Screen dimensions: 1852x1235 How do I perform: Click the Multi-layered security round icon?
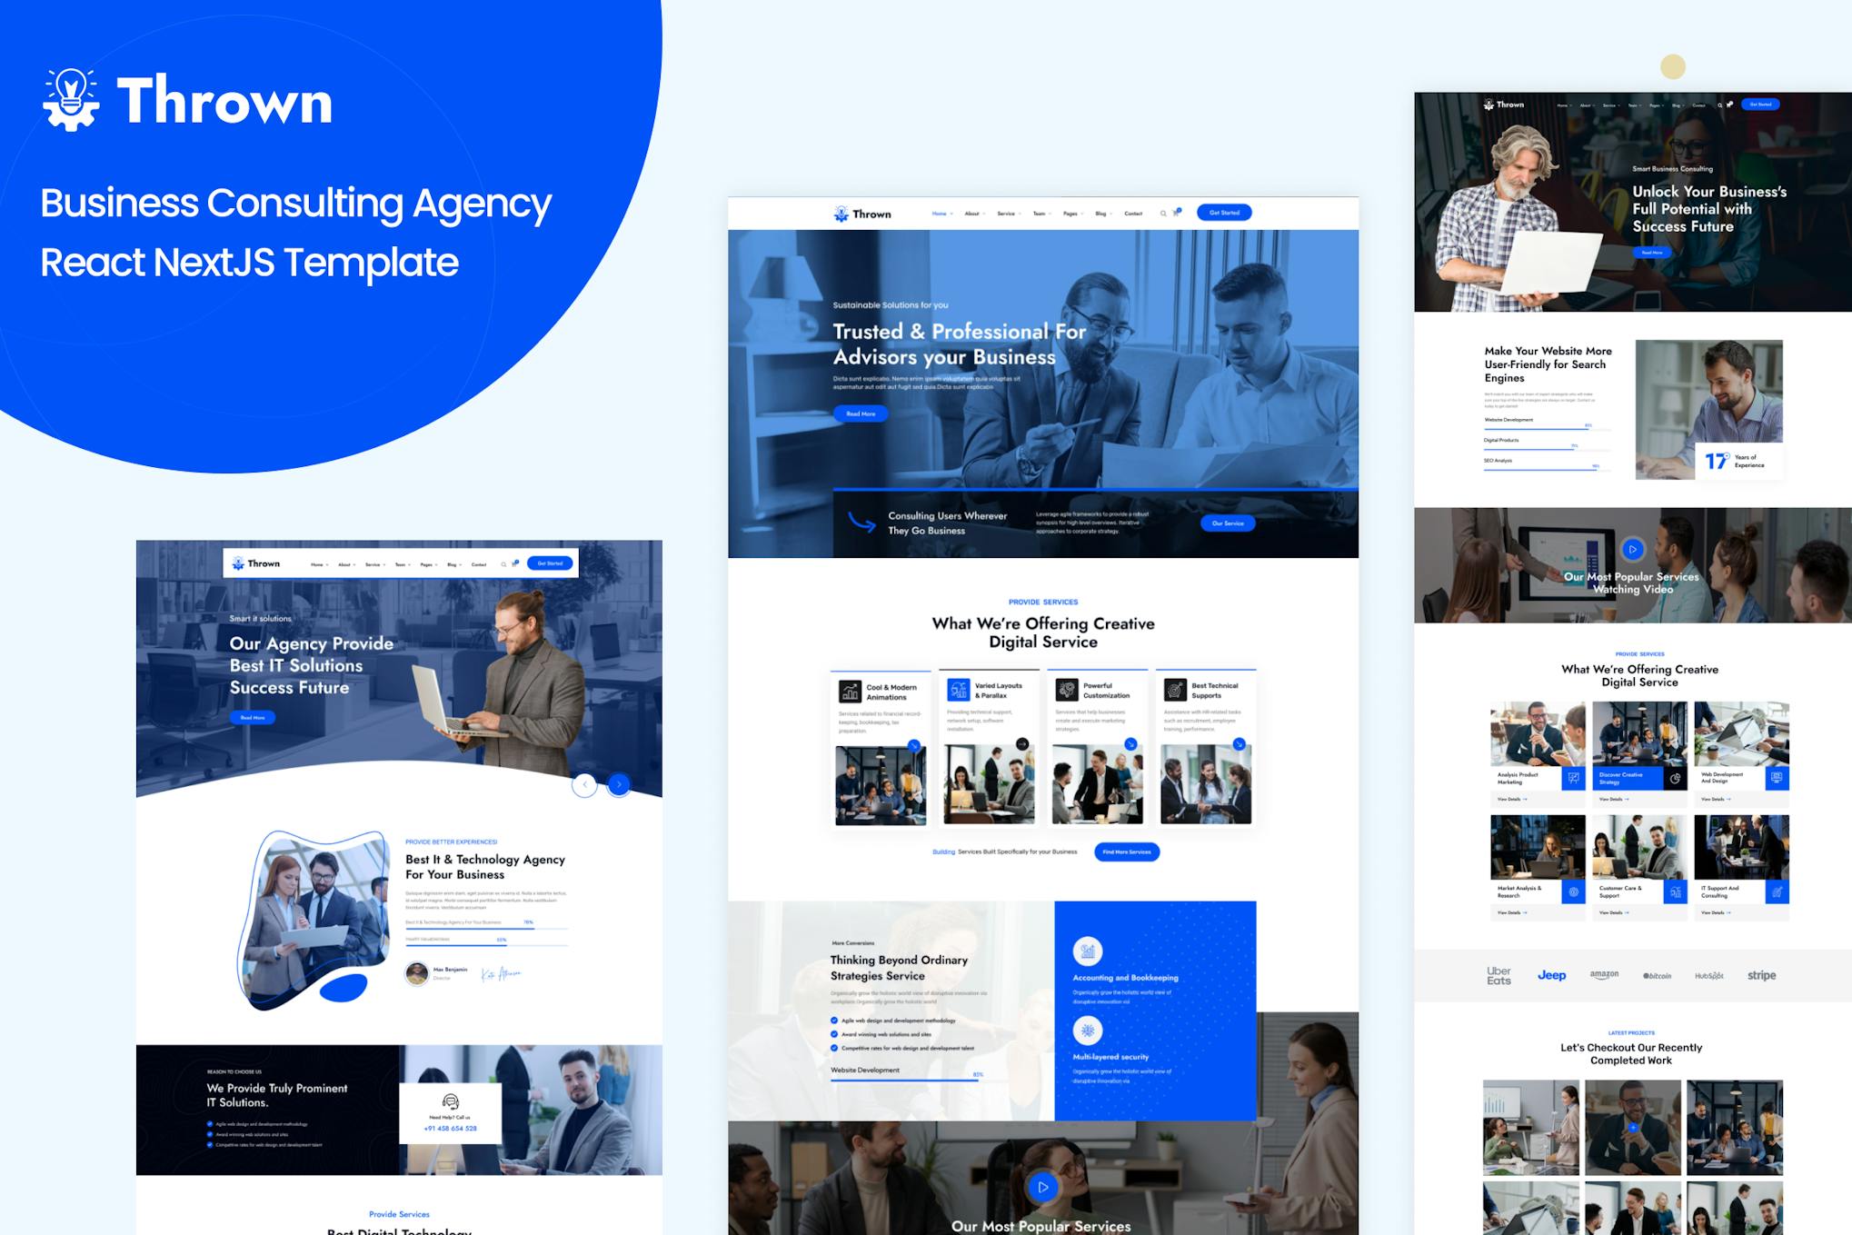pyautogui.click(x=1088, y=1031)
